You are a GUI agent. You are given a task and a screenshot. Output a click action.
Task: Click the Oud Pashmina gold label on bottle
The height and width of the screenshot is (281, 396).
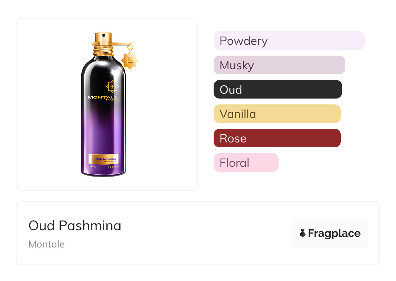coord(103,159)
